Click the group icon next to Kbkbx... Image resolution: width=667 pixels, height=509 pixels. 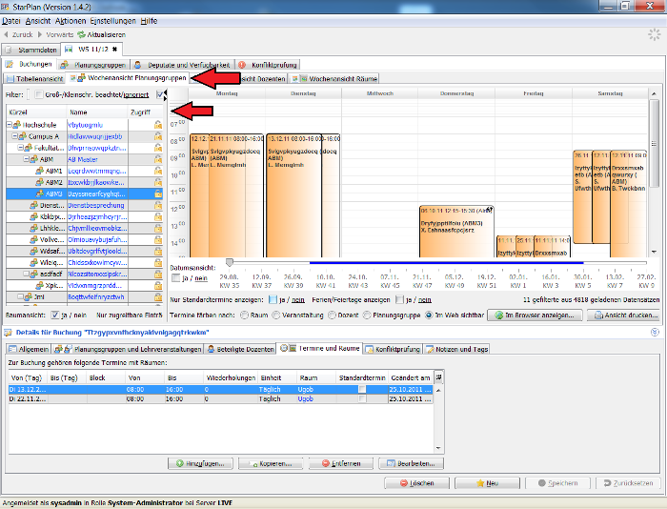pyautogui.click(x=34, y=216)
